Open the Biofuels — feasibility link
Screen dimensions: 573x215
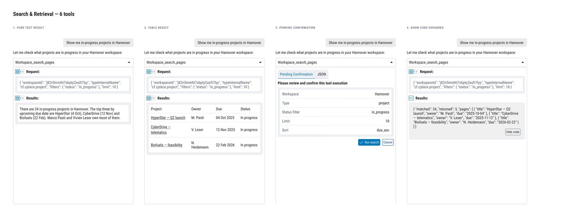(167, 145)
